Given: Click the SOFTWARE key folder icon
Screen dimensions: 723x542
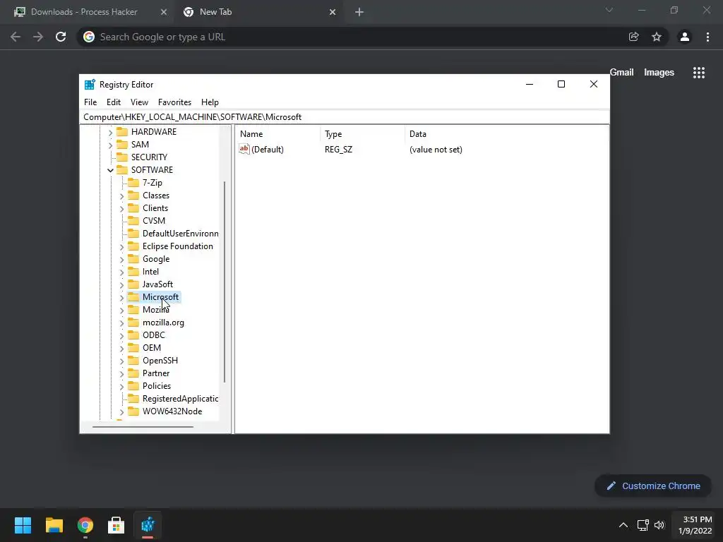Looking at the screenshot, I should pos(122,170).
